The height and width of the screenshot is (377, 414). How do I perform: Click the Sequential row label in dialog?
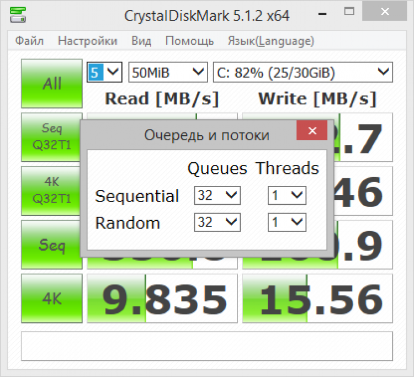pyautogui.click(x=137, y=196)
